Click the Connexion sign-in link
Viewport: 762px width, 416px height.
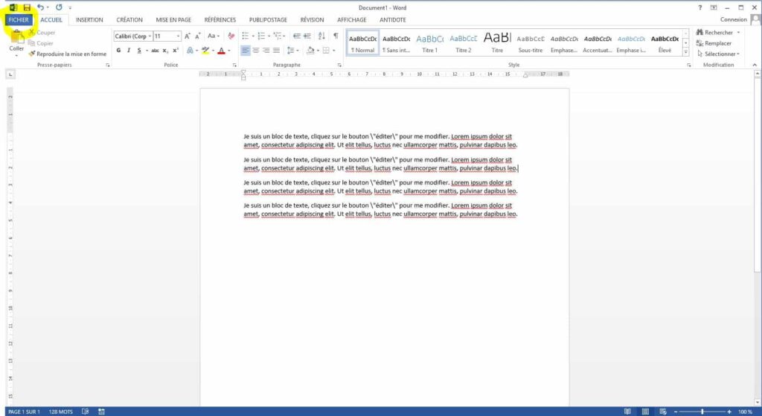(x=733, y=20)
